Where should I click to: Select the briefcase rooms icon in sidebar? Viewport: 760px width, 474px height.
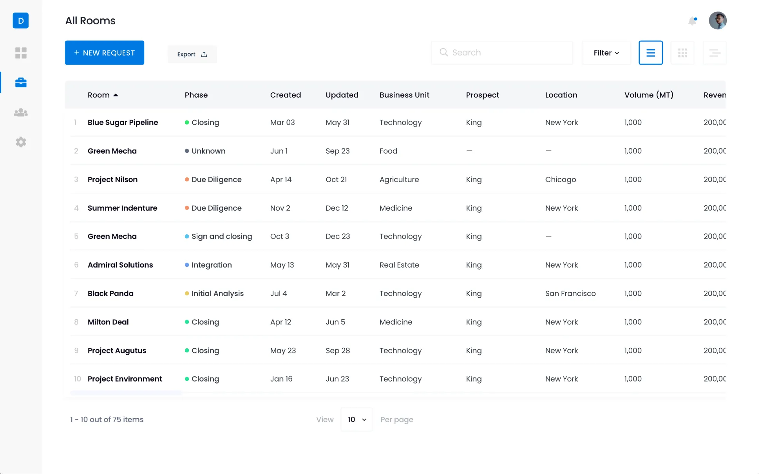click(21, 83)
